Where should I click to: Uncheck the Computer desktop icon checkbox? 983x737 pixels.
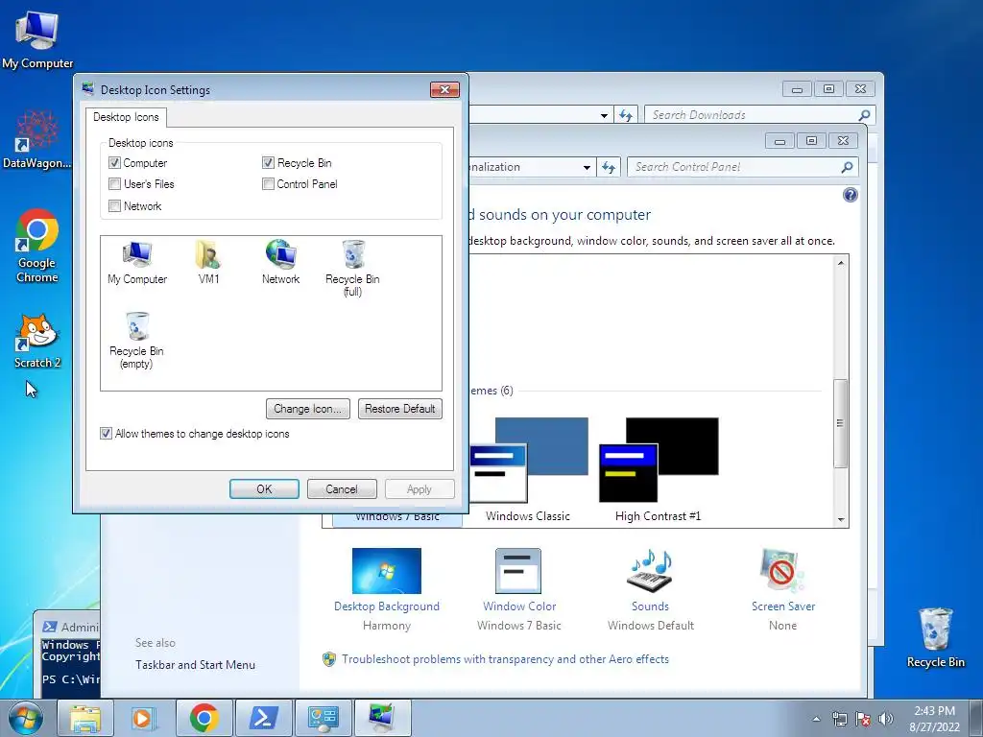(x=115, y=163)
